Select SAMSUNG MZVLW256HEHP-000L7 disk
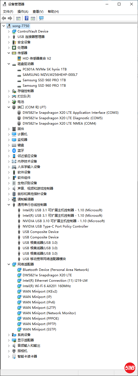 pyautogui.click(x=50, y=75)
